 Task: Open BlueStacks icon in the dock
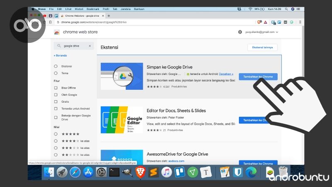[270, 172]
